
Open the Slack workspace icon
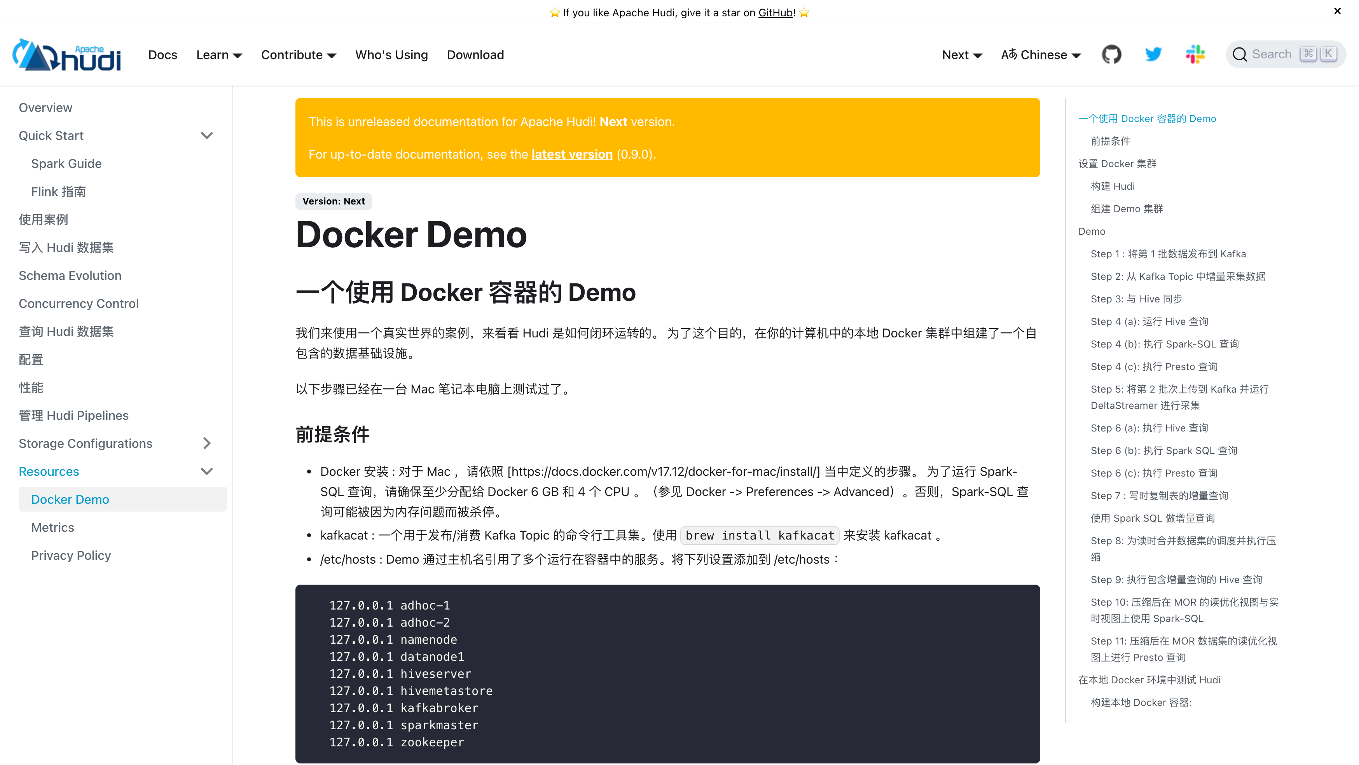tap(1195, 54)
